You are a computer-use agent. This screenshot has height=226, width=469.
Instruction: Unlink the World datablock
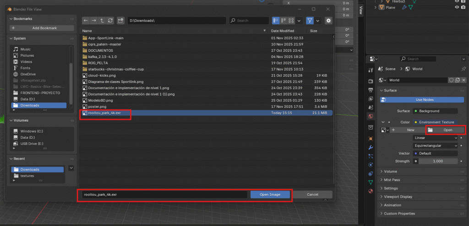tap(464, 80)
